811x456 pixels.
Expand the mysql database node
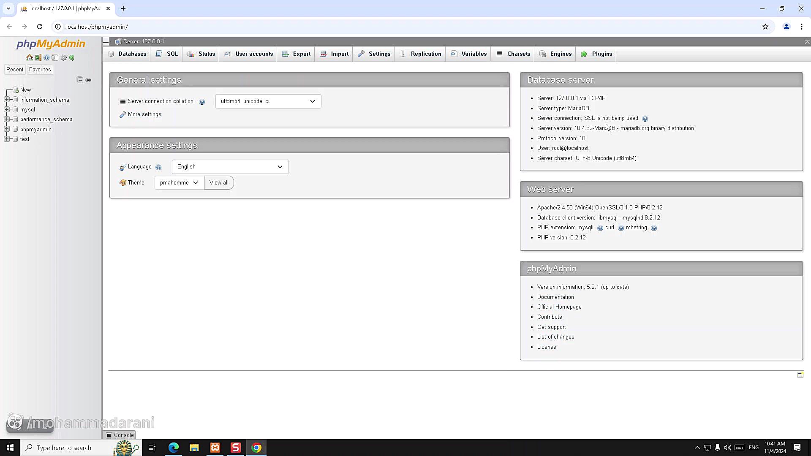coord(7,109)
